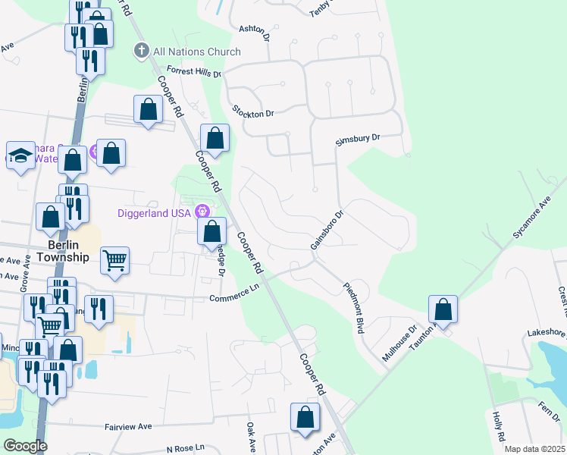Click the N Rose Ln street label
This screenshot has width=567, height=455.
186,448
